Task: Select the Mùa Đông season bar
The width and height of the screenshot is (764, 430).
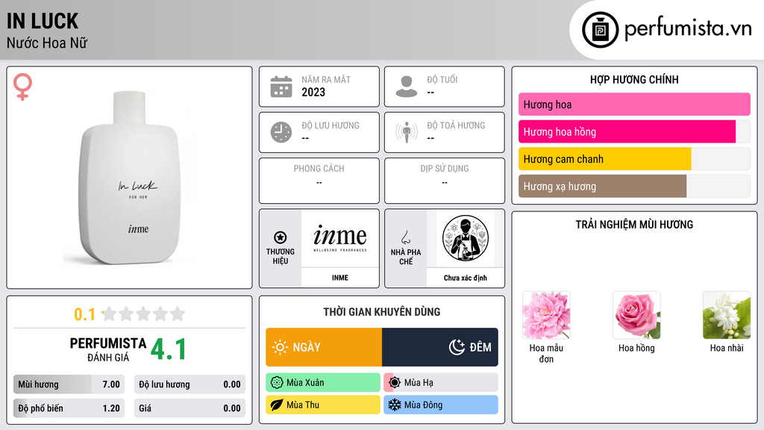Action: click(x=440, y=405)
